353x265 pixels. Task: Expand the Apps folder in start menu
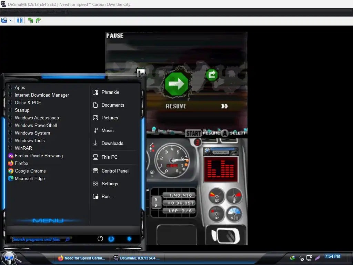click(20, 87)
